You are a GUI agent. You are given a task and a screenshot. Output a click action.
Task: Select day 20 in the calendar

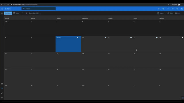(145, 60)
